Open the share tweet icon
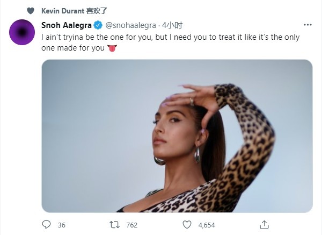The width and height of the screenshot is (322, 235). [265, 224]
